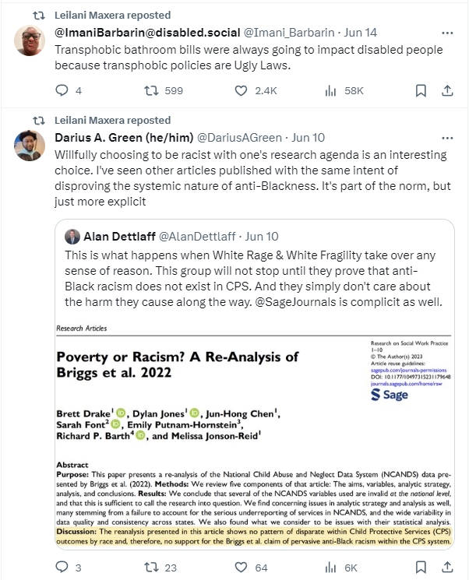
Task: Like Darius Green's tweet with 64 likes
Action: pyautogui.click(x=241, y=567)
